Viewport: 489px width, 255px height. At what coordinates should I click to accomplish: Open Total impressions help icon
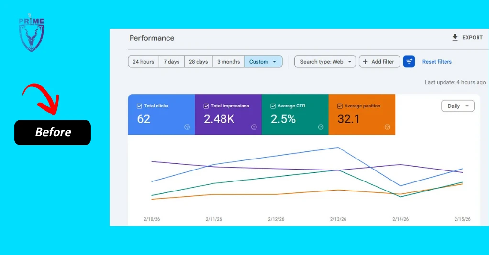254,127
